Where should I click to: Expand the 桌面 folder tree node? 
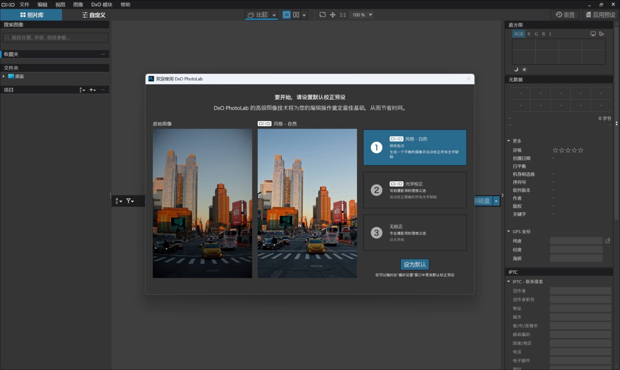pos(4,76)
